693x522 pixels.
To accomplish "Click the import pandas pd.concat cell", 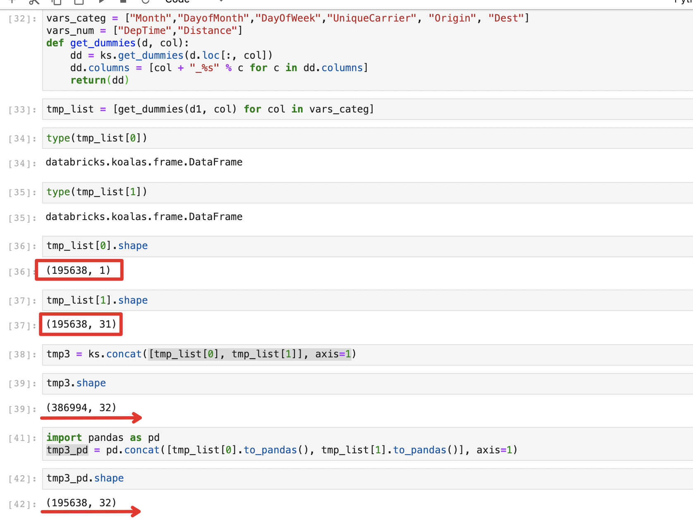I will point(368,444).
